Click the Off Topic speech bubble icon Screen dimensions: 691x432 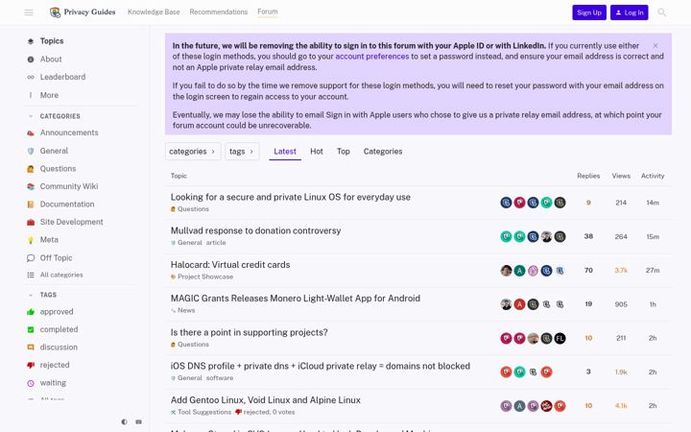[x=31, y=258]
